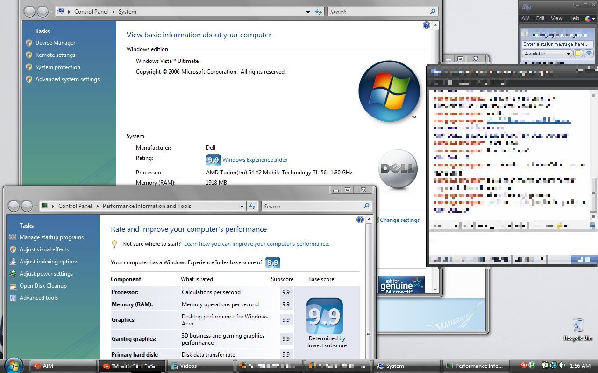The image size is (598, 373).
Task: Click the lightbulb tip icon
Action: [114, 244]
